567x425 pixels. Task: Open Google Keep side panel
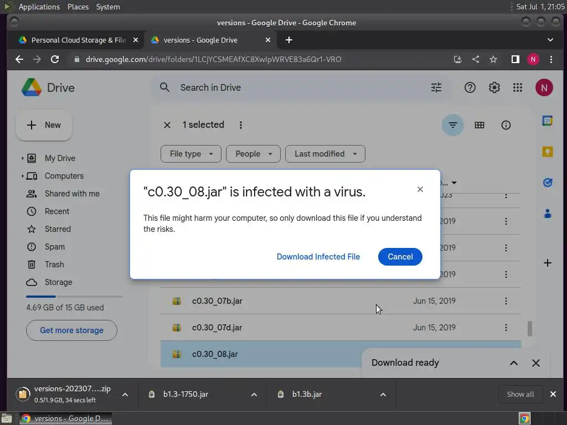[x=547, y=152]
